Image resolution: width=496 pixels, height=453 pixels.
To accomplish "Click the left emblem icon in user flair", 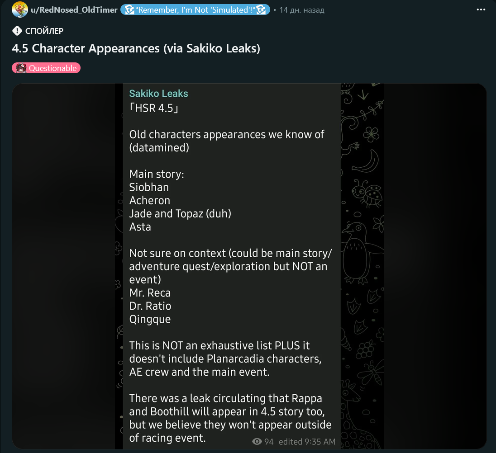I will [x=129, y=10].
